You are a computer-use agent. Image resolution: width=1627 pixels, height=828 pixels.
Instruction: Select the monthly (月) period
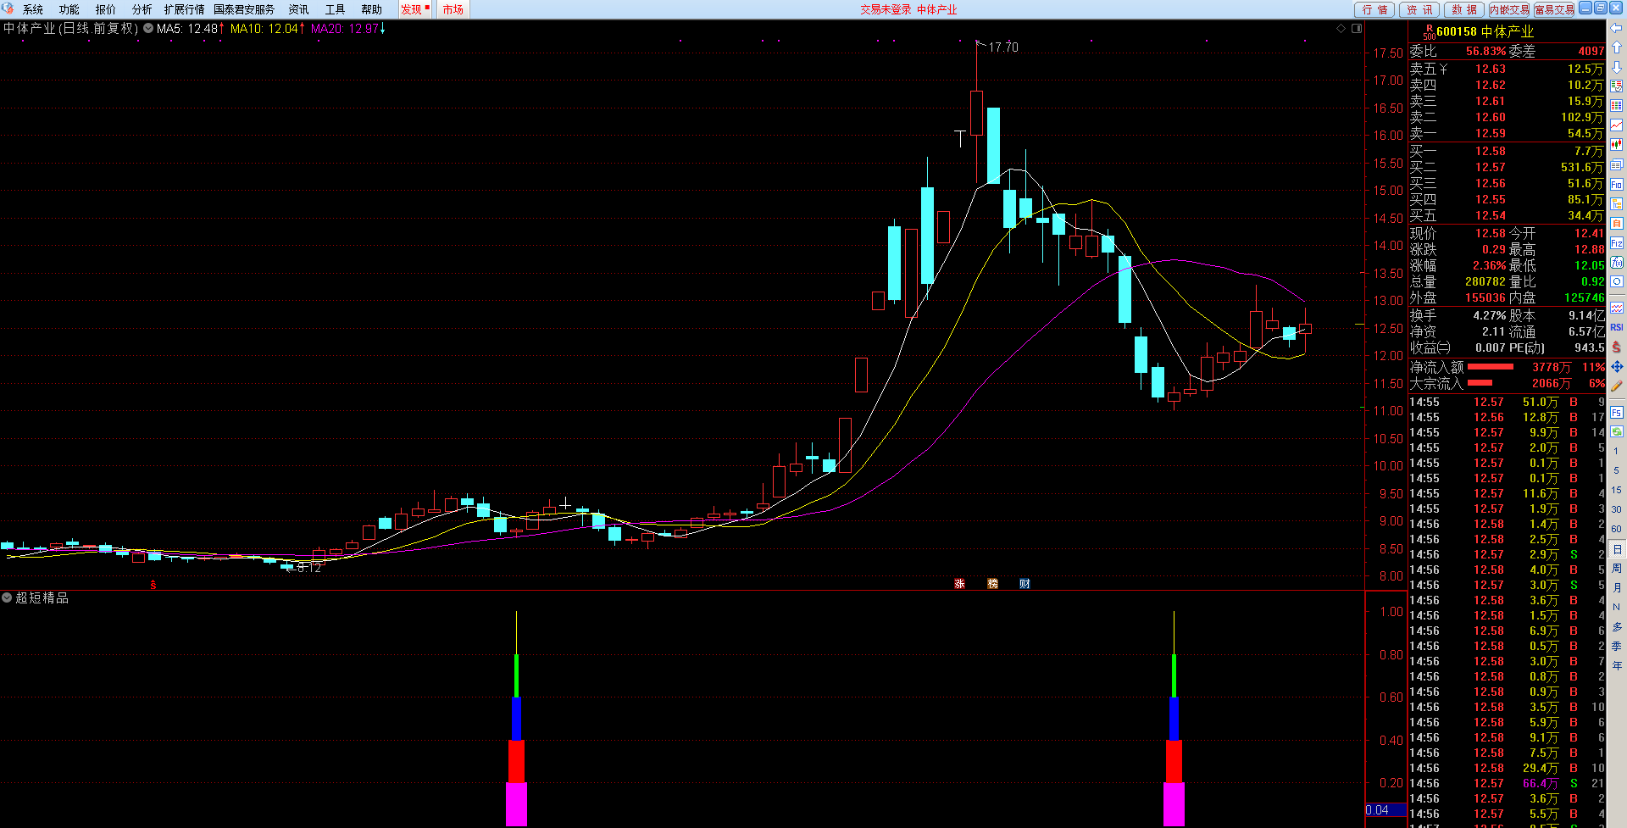pos(1617,587)
